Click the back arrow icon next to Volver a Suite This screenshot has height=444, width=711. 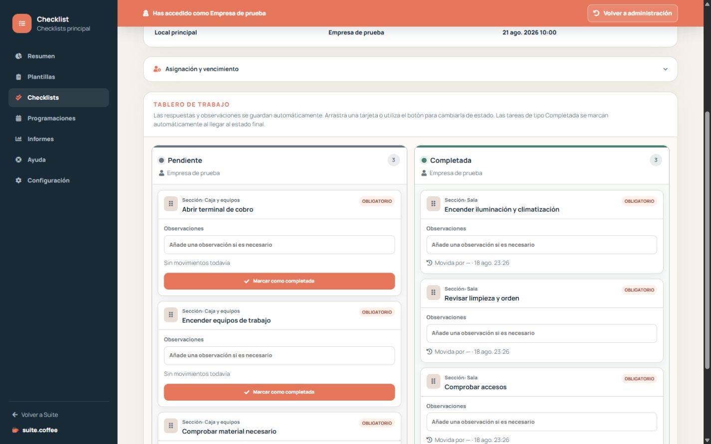(15, 415)
